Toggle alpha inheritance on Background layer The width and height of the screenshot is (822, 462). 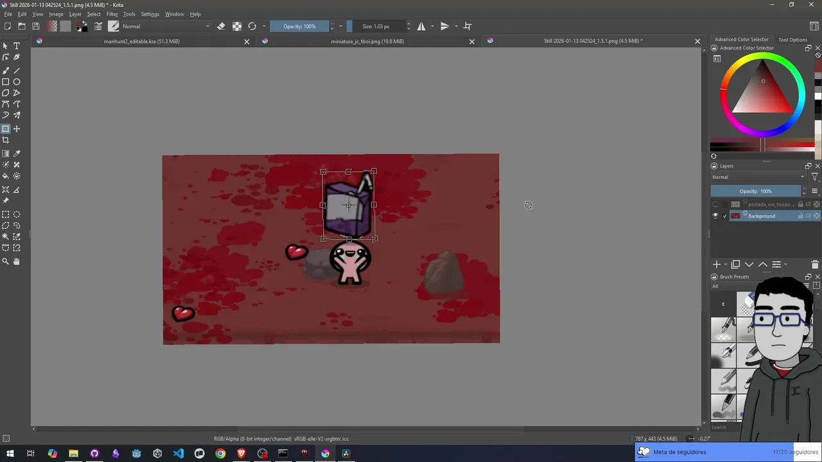click(809, 216)
